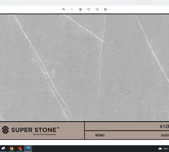Image resolution: width=169 pixels, height=152 pixels.
Task: Click the Super Stone S emblem
Action: pos(5,130)
